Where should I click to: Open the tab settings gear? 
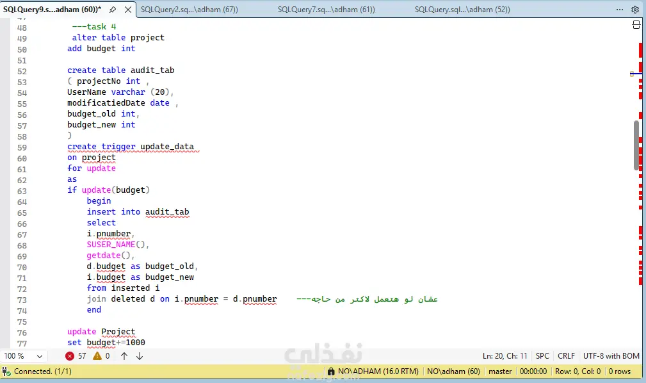click(x=635, y=10)
